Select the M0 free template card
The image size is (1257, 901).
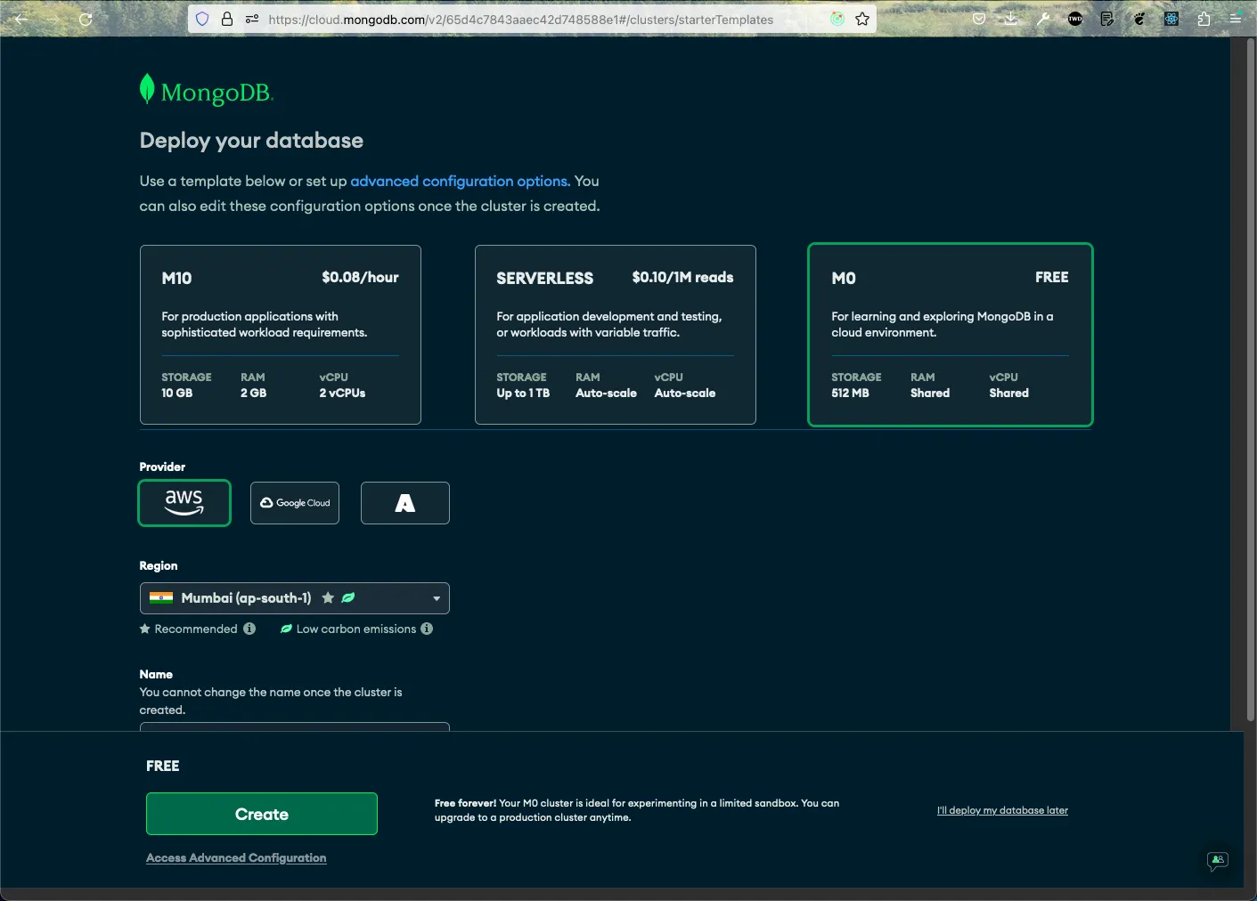click(951, 335)
